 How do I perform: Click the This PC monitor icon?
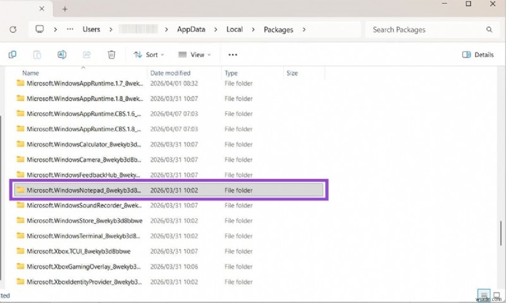tap(40, 29)
